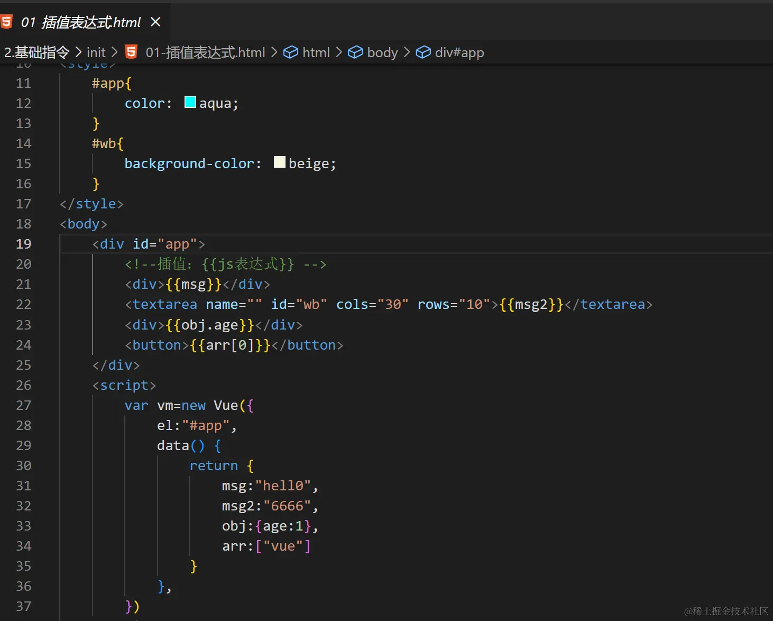Open the beige color swatch picker
773x621 pixels.
pos(280,162)
